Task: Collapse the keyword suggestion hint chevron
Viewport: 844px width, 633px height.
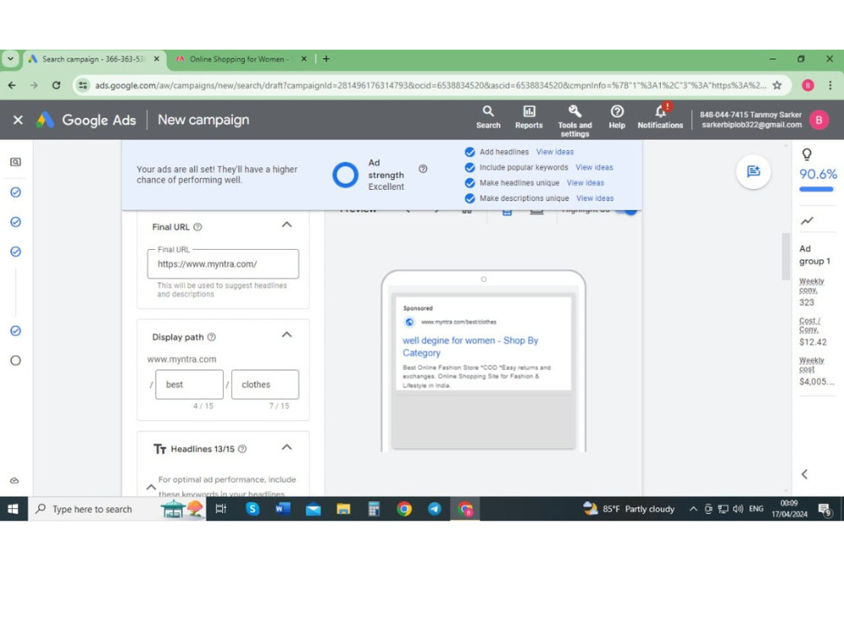Action: [151, 487]
